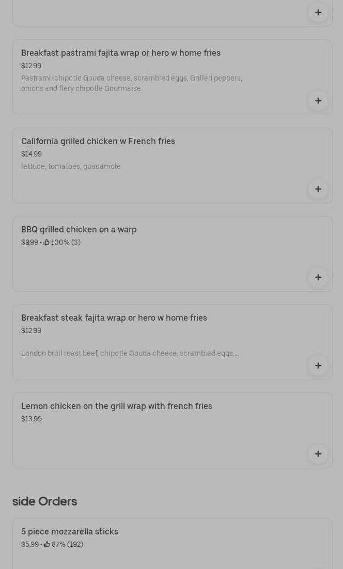Open California grilled chicken w French fries title
The height and width of the screenshot is (569, 343).
[x=98, y=141]
